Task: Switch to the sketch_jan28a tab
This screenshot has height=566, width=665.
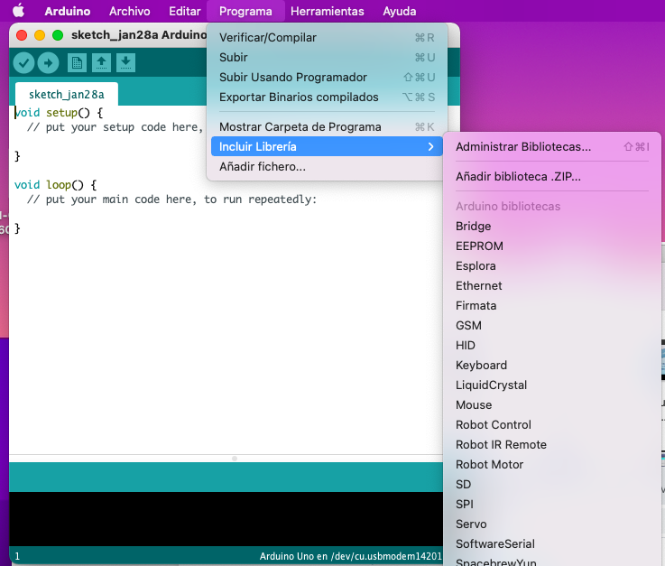Action: (67, 94)
